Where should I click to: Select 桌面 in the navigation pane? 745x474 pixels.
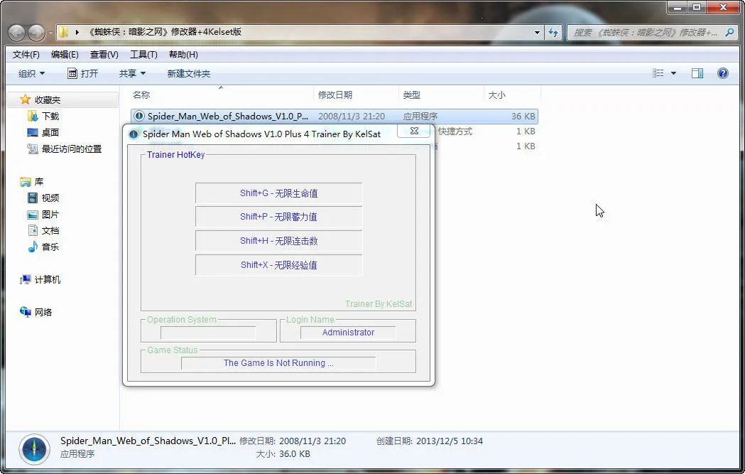pos(50,132)
